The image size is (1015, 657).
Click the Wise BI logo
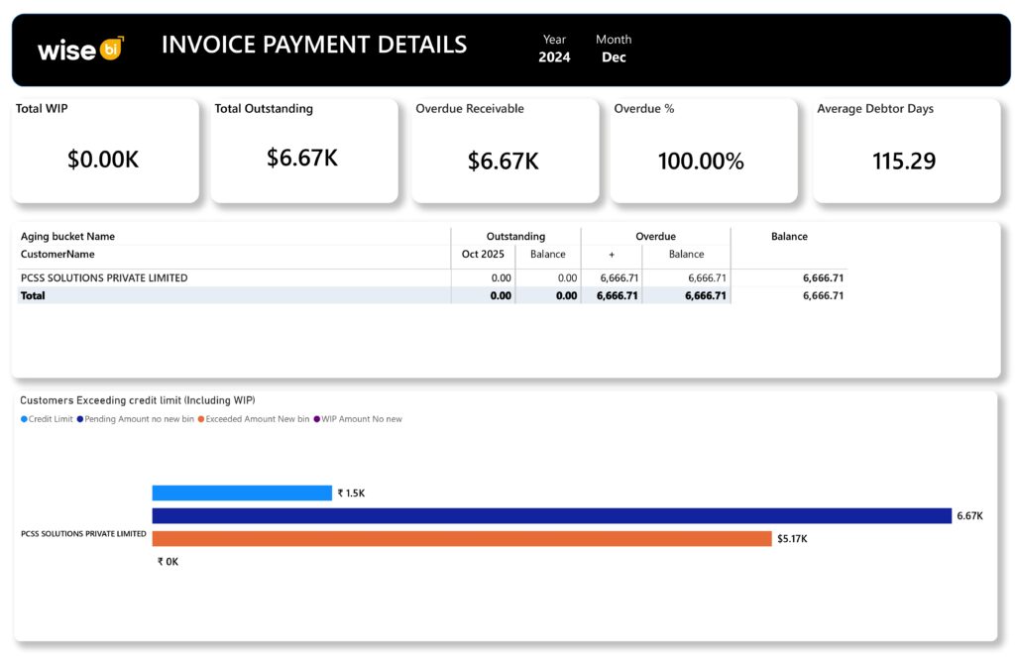80,49
